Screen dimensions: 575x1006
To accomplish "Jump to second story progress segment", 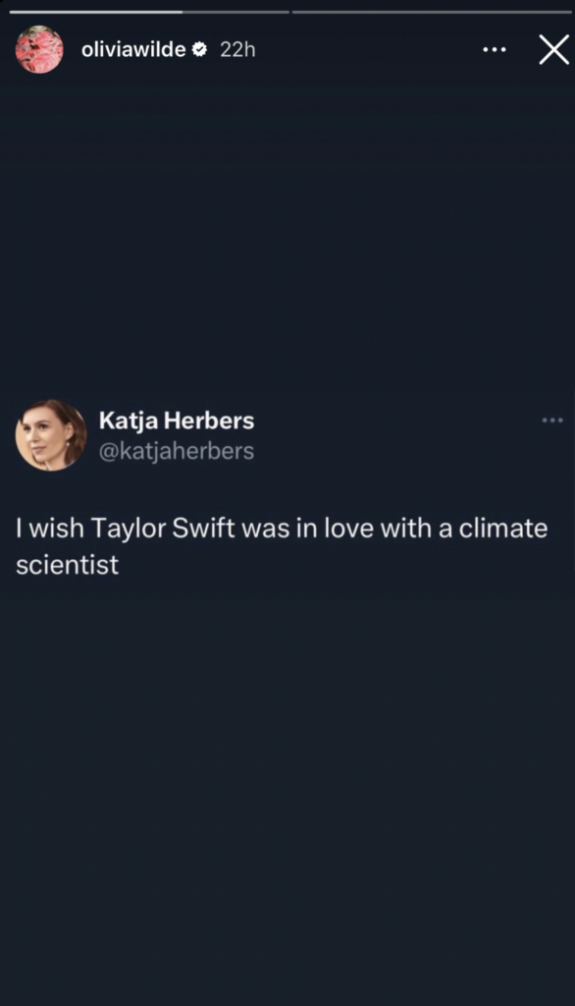I will coord(432,12).
